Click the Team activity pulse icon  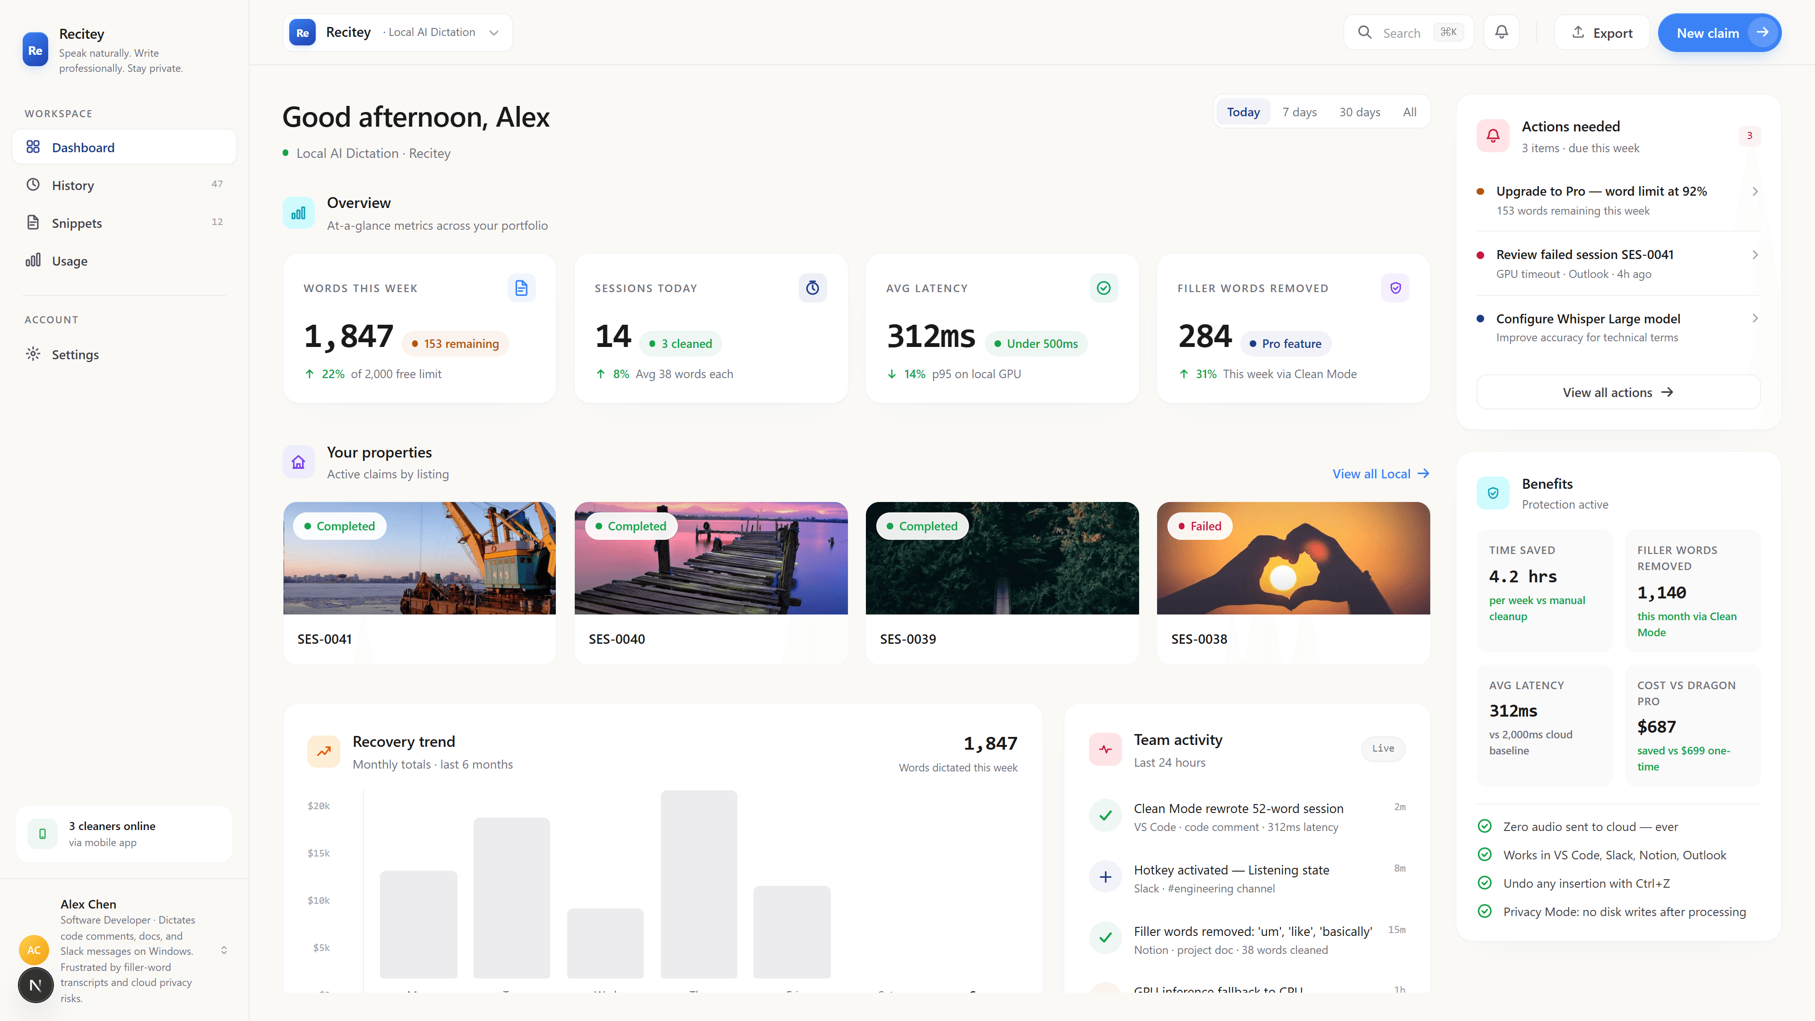click(1106, 750)
